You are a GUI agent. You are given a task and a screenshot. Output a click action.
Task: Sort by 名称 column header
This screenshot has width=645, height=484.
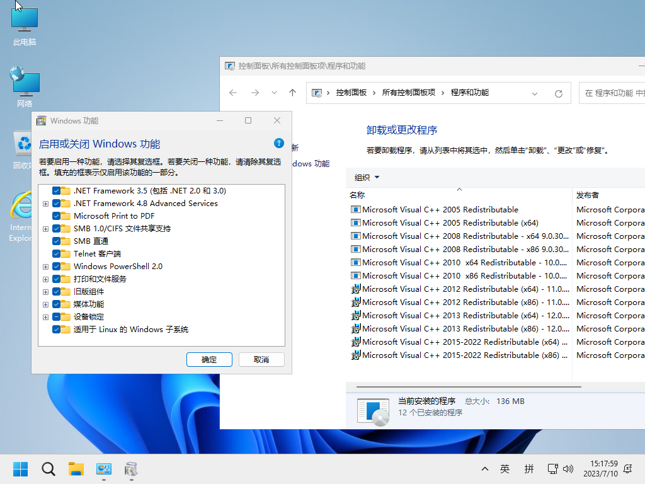[459, 195]
